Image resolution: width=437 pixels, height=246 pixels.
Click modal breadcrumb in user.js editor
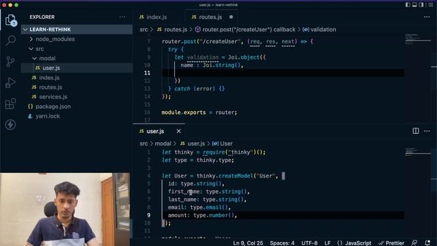tap(163, 143)
